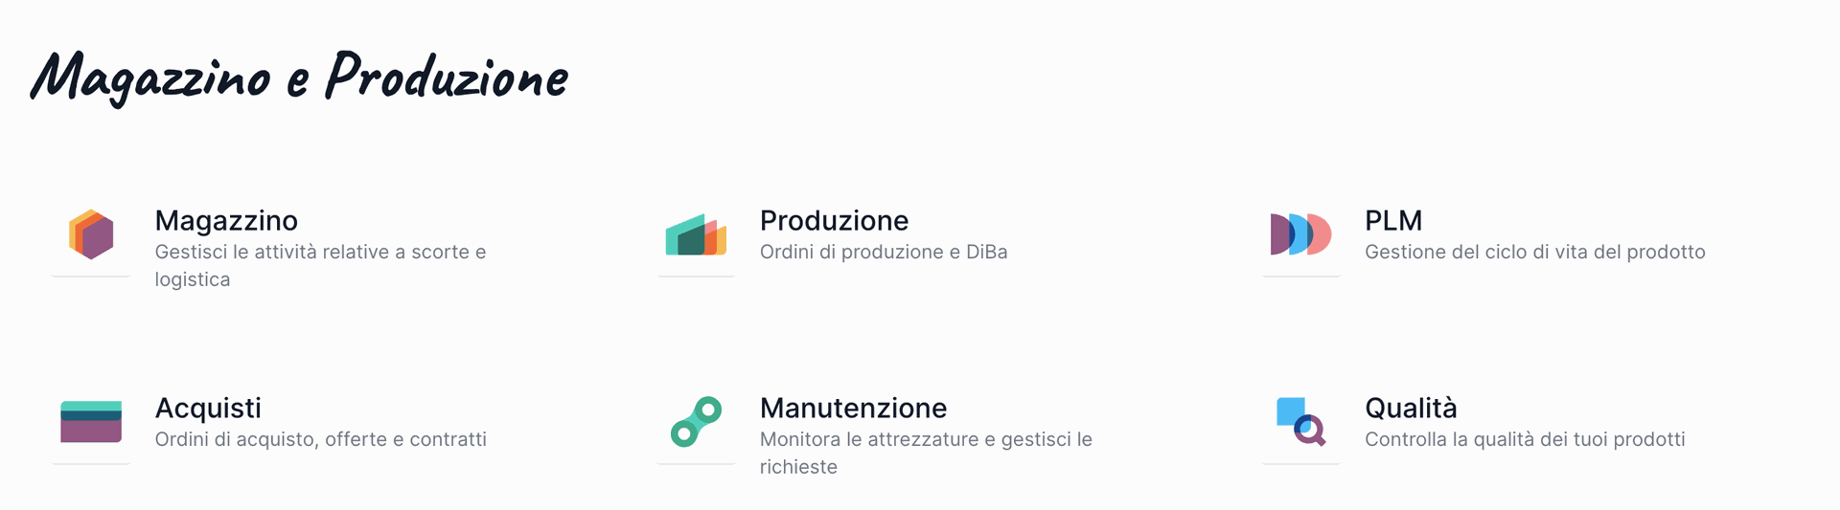Select the PLM title

tap(1392, 221)
